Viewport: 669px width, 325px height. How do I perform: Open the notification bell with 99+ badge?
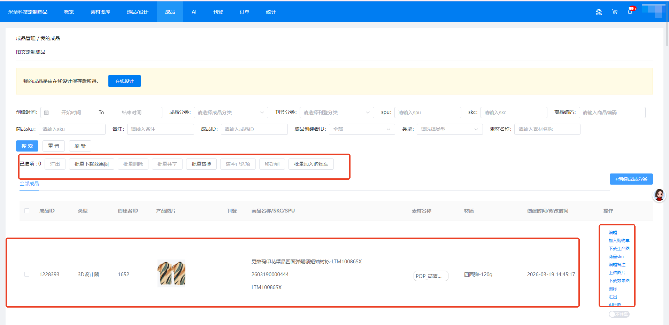(x=630, y=12)
